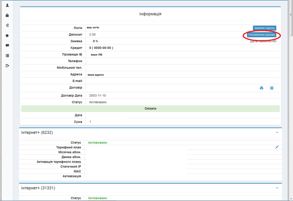Image resolution: width=293 pixels, height=201 pixels.
Task: Print the contract with the printer icon
Action: [x=261, y=88]
